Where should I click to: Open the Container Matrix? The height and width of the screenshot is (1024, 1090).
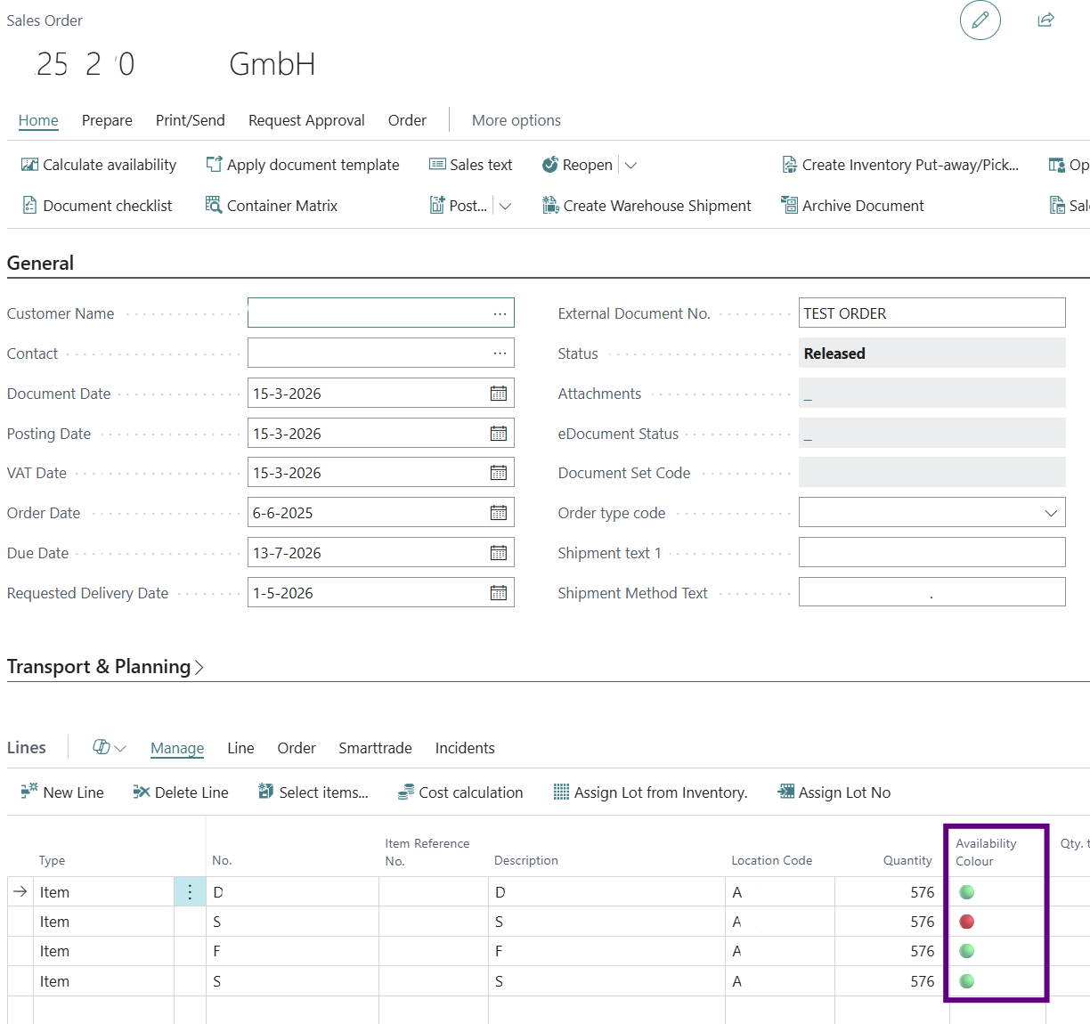coord(272,206)
